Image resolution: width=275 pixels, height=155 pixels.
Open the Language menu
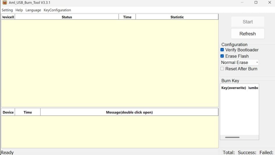(33, 10)
